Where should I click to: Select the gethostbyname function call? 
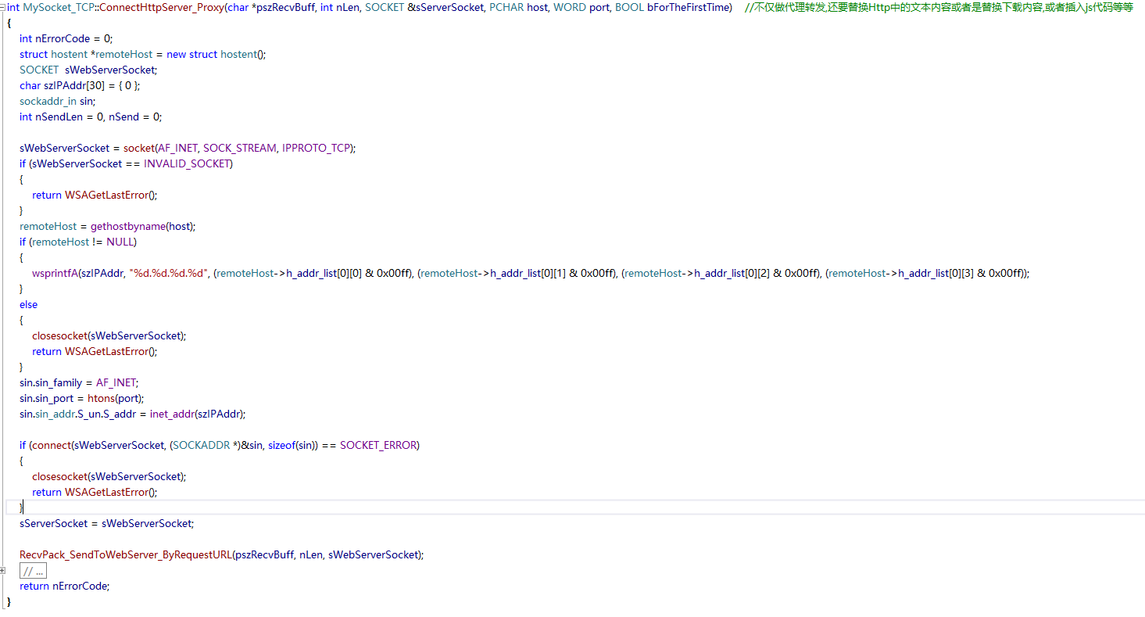point(129,227)
